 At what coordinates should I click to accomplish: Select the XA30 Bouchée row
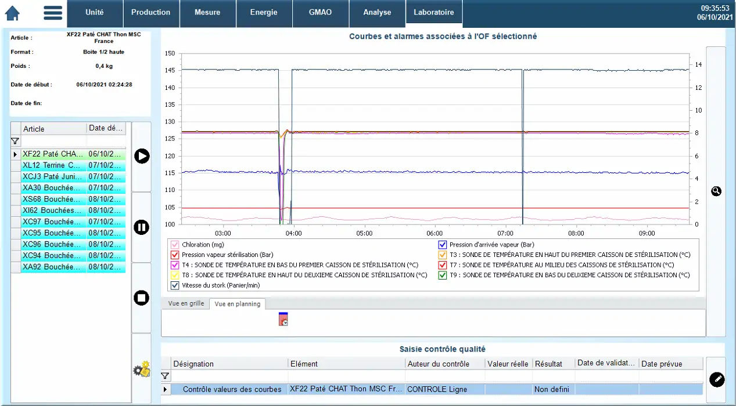(73, 188)
